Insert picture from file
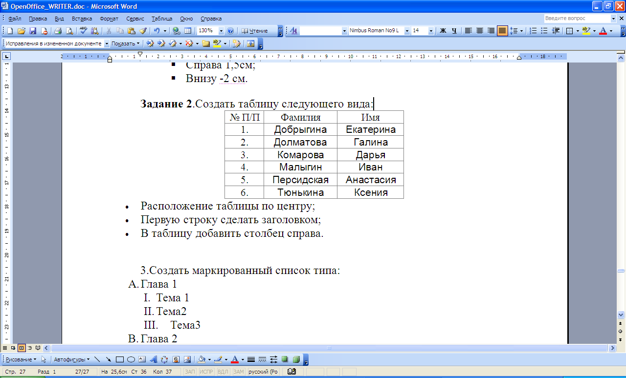The height and width of the screenshot is (378, 626). coord(187,359)
